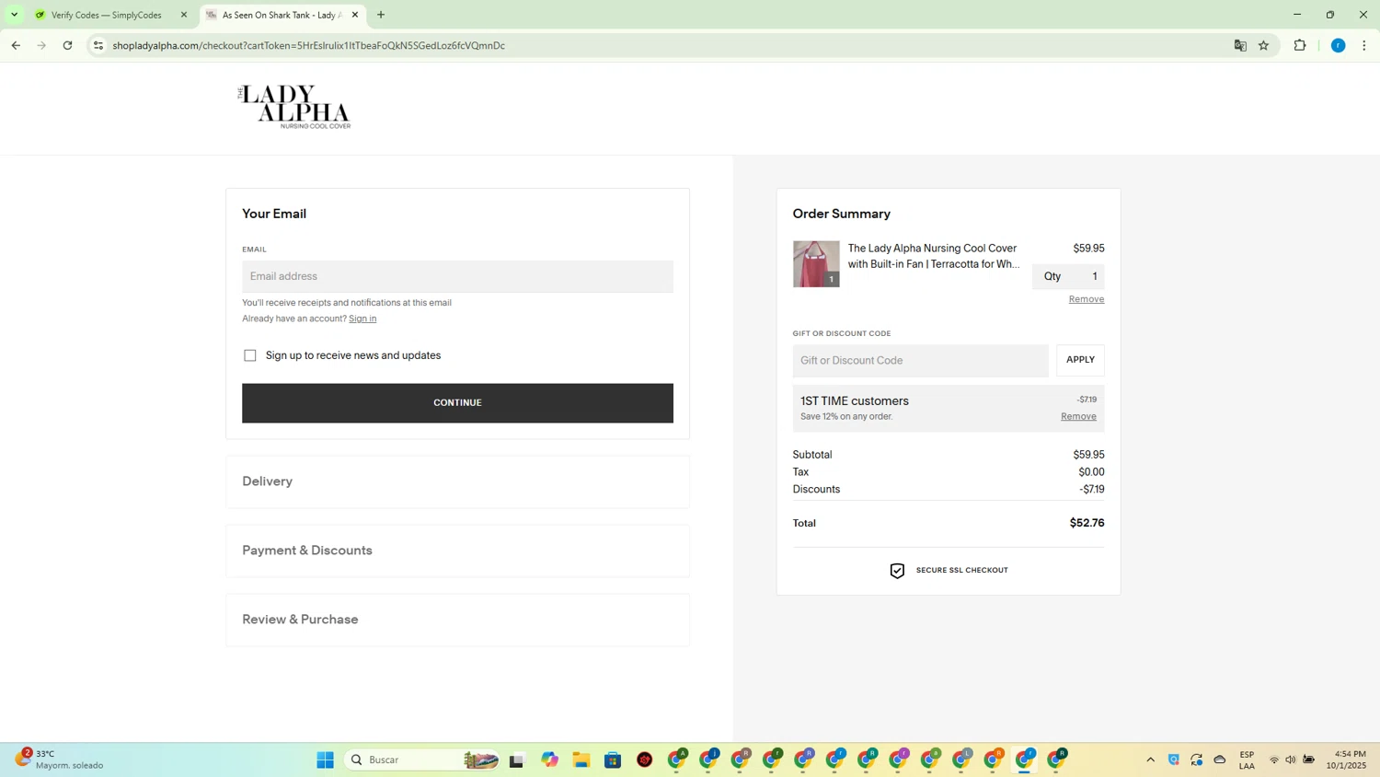The height and width of the screenshot is (777, 1380).
Task: Remove the 1ST TIME customers discount
Action: tap(1078, 416)
